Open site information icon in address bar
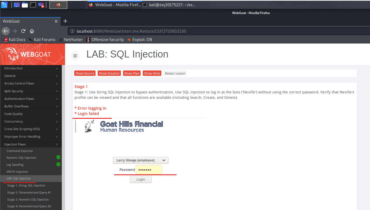The image size is (370, 210). tap(72, 31)
